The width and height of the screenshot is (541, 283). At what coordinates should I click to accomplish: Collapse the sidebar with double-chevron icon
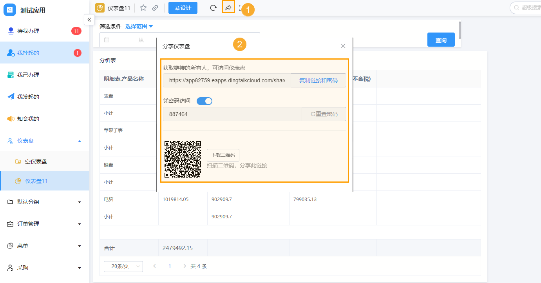89,19
